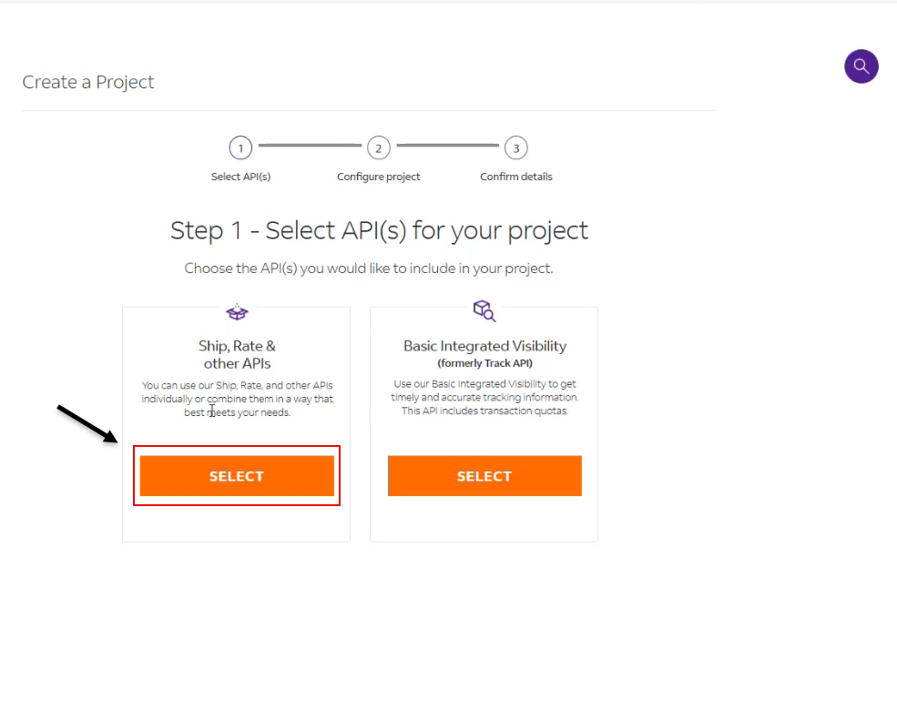Open the "Configure project" step label
The image size is (897, 720).
click(x=378, y=177)
